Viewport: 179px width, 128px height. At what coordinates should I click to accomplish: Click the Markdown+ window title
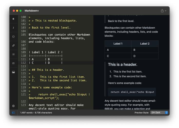32,11
